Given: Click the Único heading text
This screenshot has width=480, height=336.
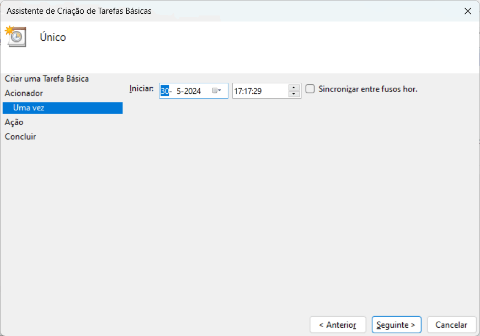Looking at the screenshot, I should 53,38.
